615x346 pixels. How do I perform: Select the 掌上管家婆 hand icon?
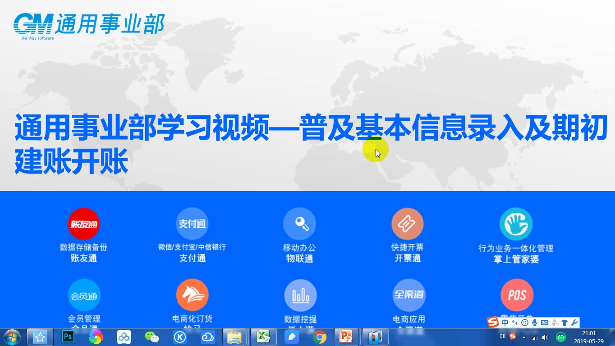pos(516,224)
